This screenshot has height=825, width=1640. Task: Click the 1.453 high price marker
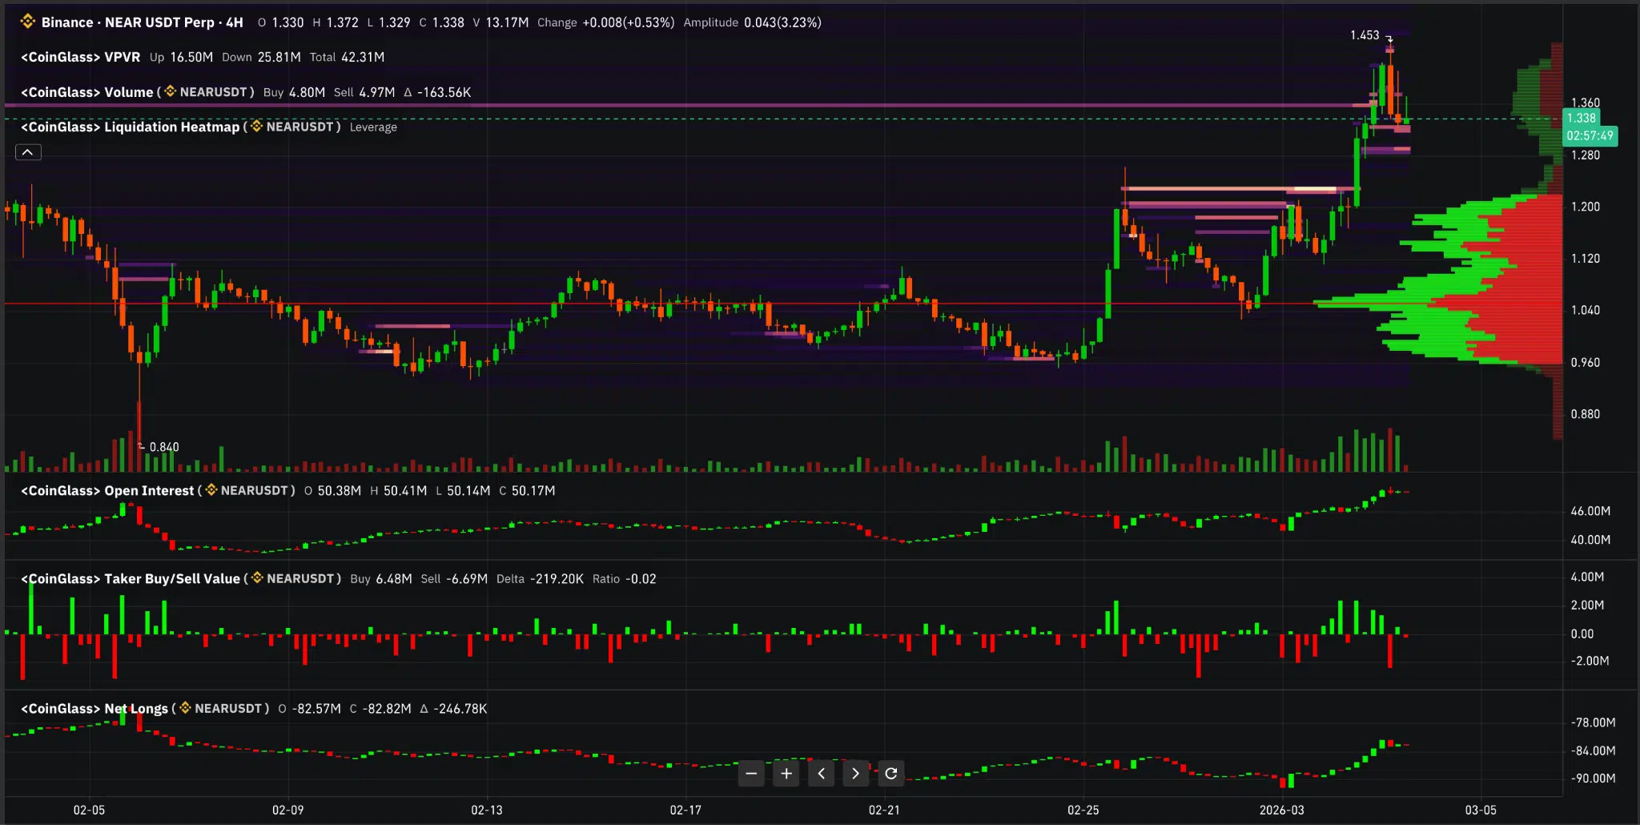click(x=1366, y=35)
